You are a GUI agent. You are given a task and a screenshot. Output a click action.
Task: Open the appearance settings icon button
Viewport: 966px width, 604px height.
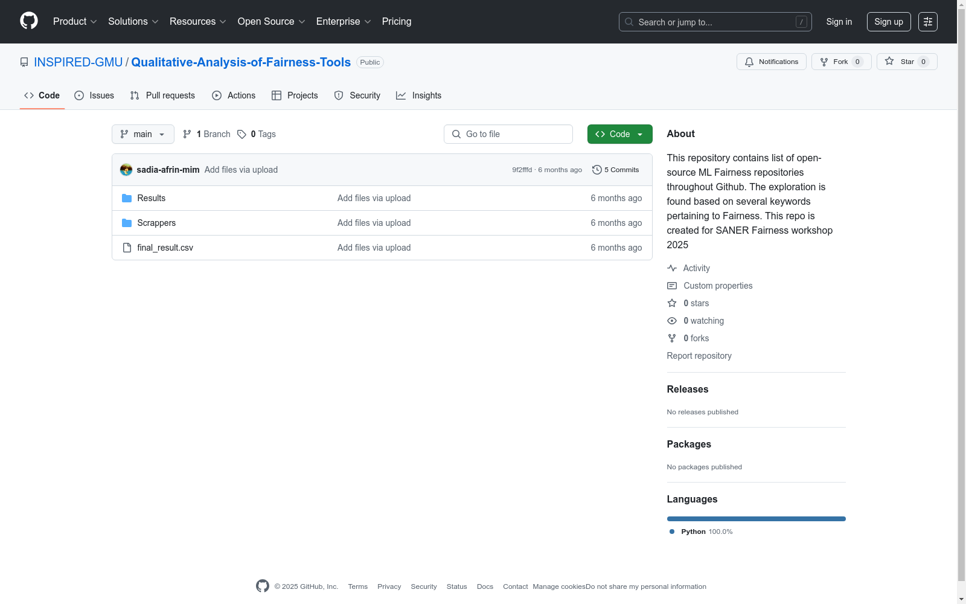click(928, 22)
